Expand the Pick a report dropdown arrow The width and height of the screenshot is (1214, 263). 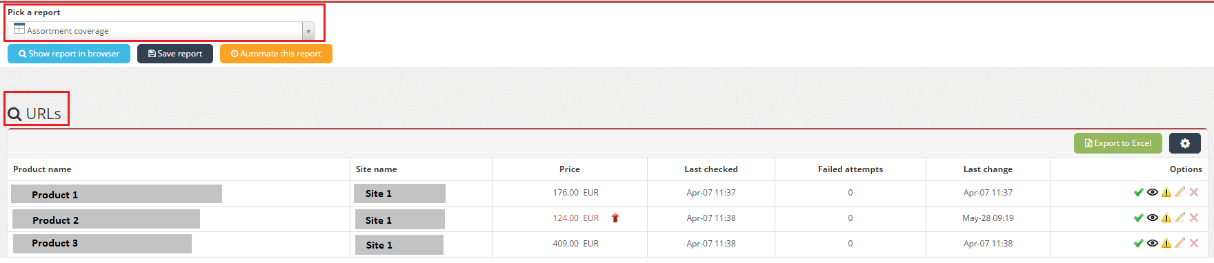308,31
